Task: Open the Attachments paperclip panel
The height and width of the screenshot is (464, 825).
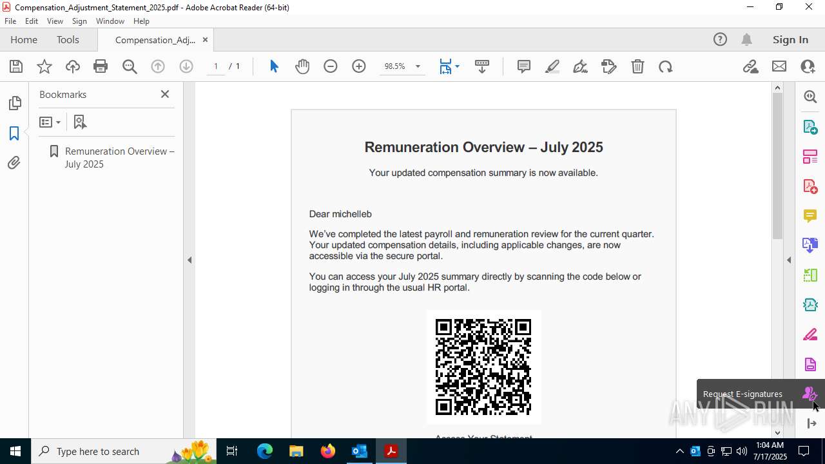Action: [14, 163]
